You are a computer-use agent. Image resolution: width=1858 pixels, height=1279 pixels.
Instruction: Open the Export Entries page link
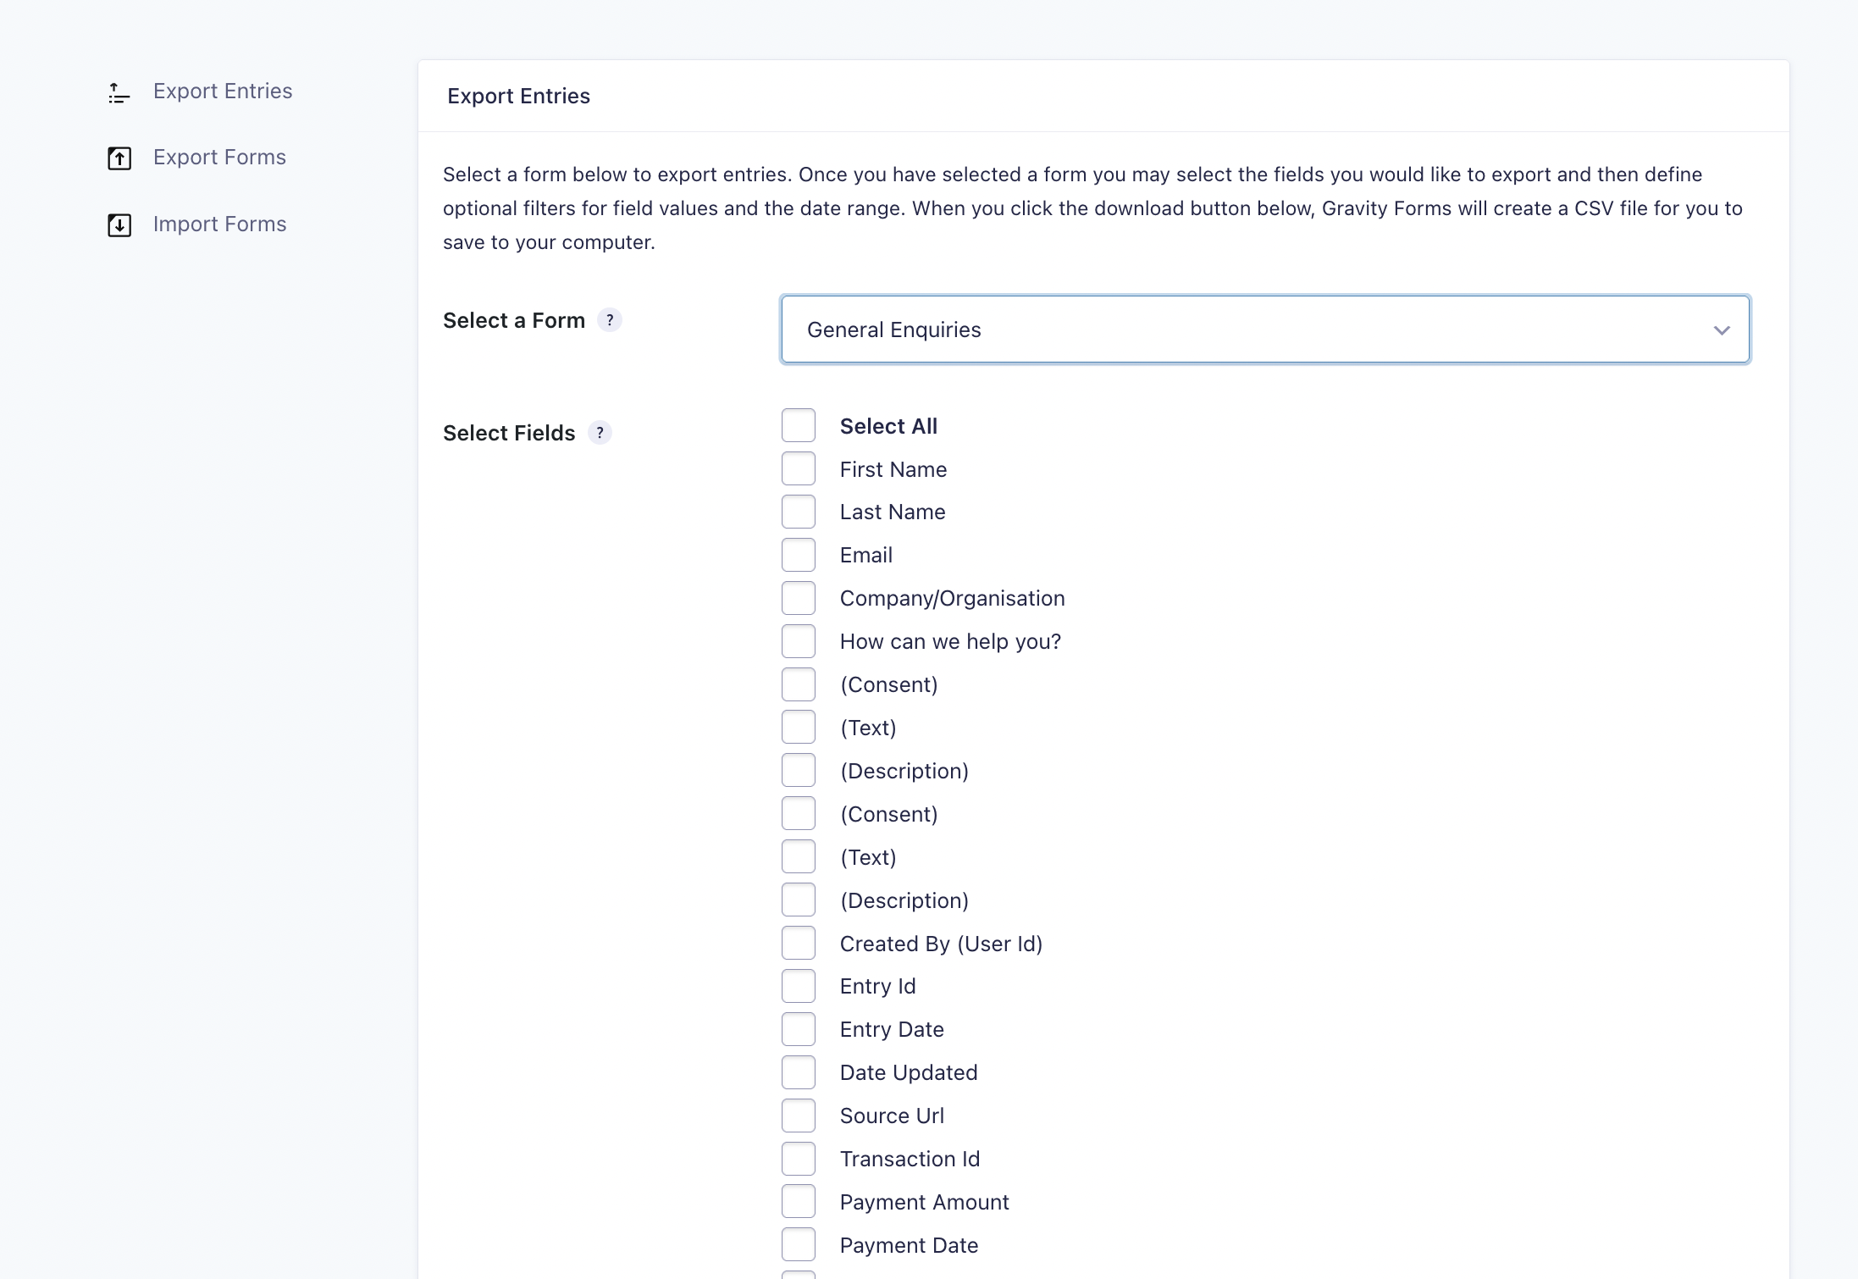pyautogui.click(x=223, y=91)
